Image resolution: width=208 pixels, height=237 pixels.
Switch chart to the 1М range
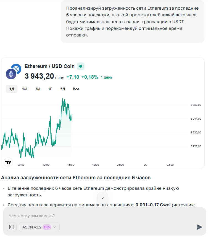pos(25,89)
